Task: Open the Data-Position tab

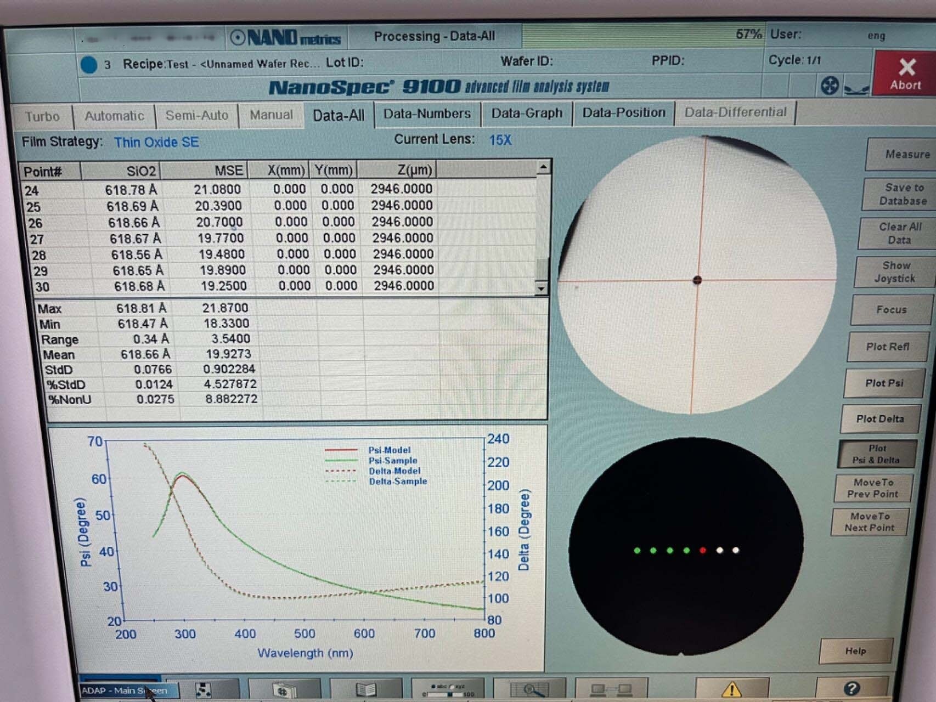Action: point(624,112)
